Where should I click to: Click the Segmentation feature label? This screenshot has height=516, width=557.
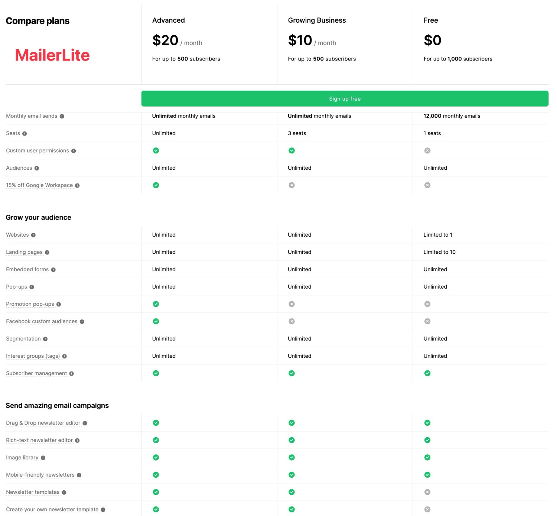tap(23, 339)
